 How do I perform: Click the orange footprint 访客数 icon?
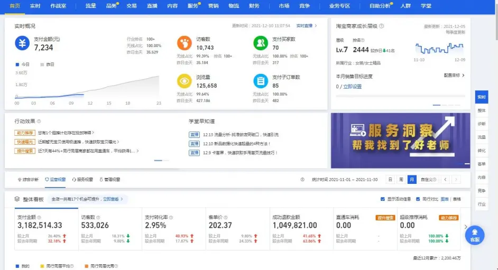(x=184, y=43)
